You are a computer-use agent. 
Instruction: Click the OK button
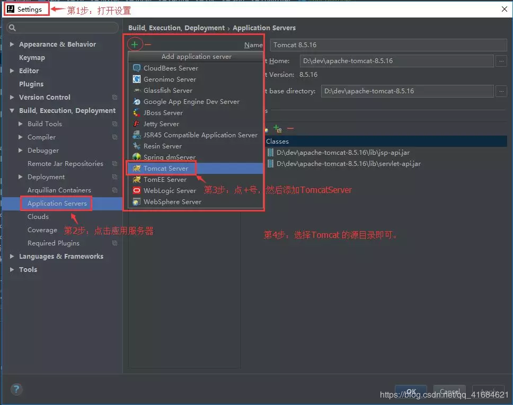click(x=411, y=391)
